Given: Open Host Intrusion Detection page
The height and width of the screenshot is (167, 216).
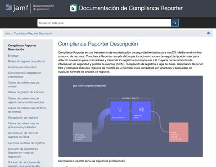Looking at the screenshot, I should (22, 67).
